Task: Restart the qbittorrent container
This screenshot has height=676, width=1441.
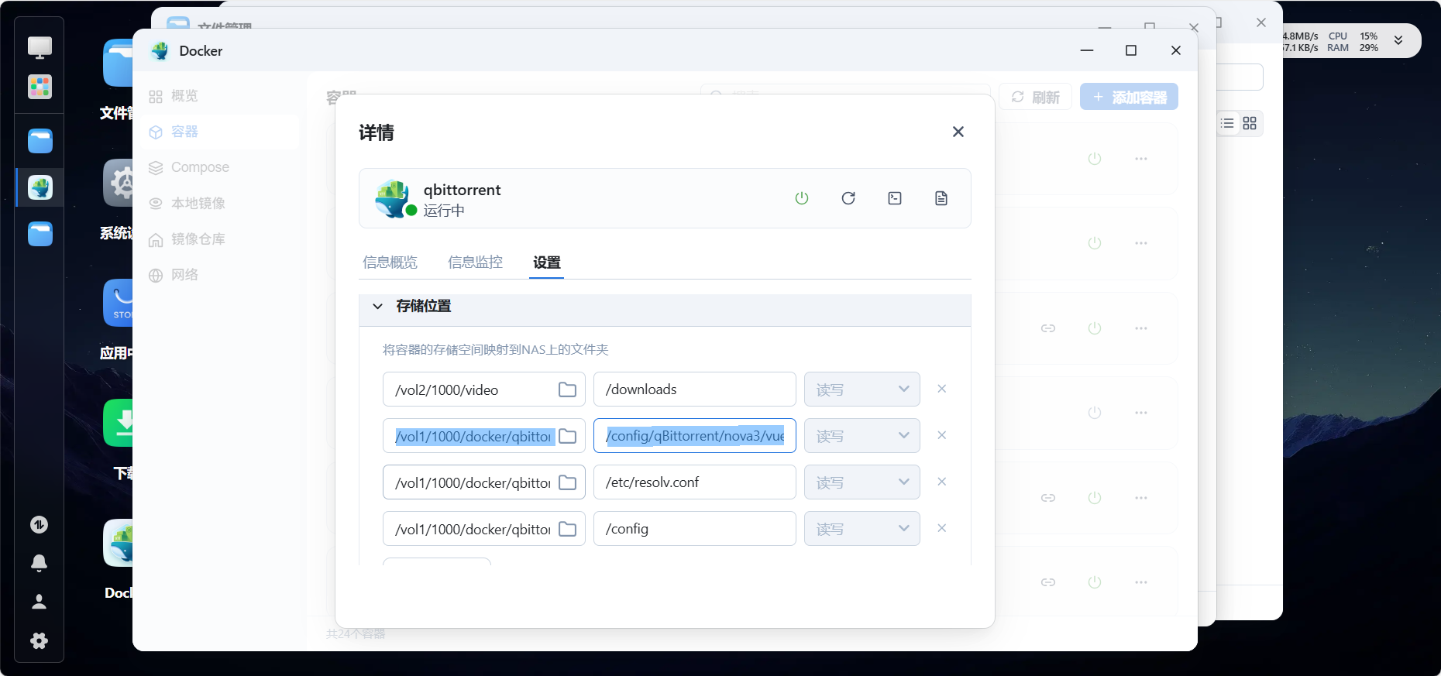Action: coord(848,198)
